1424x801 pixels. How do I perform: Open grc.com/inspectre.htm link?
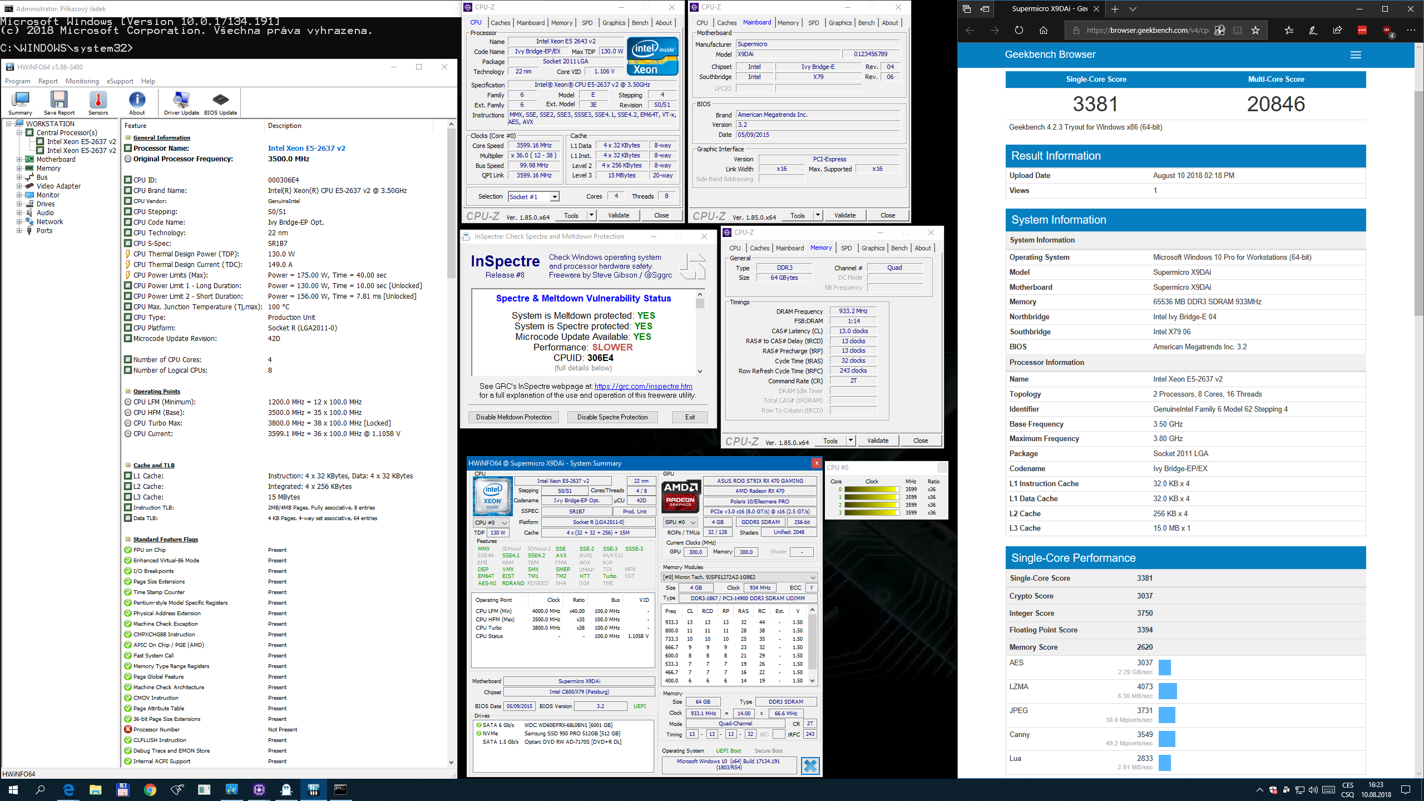[x=643, y=386]
